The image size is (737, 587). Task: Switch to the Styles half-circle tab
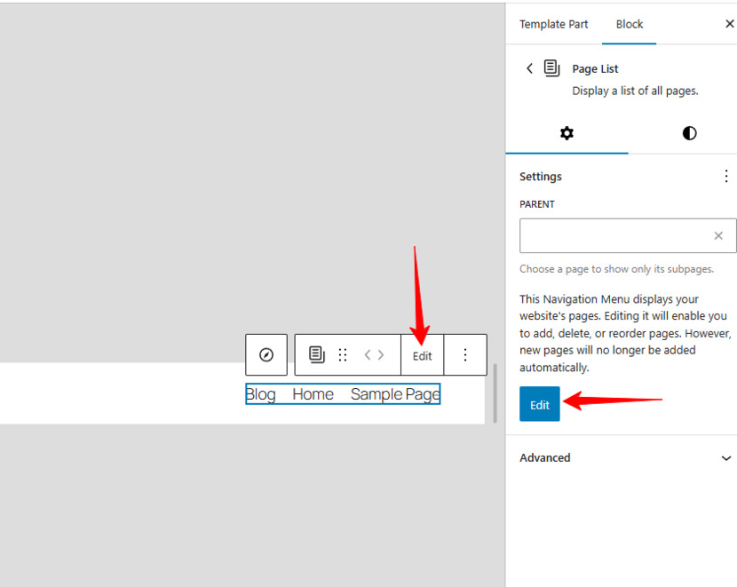tap(690, 133)
